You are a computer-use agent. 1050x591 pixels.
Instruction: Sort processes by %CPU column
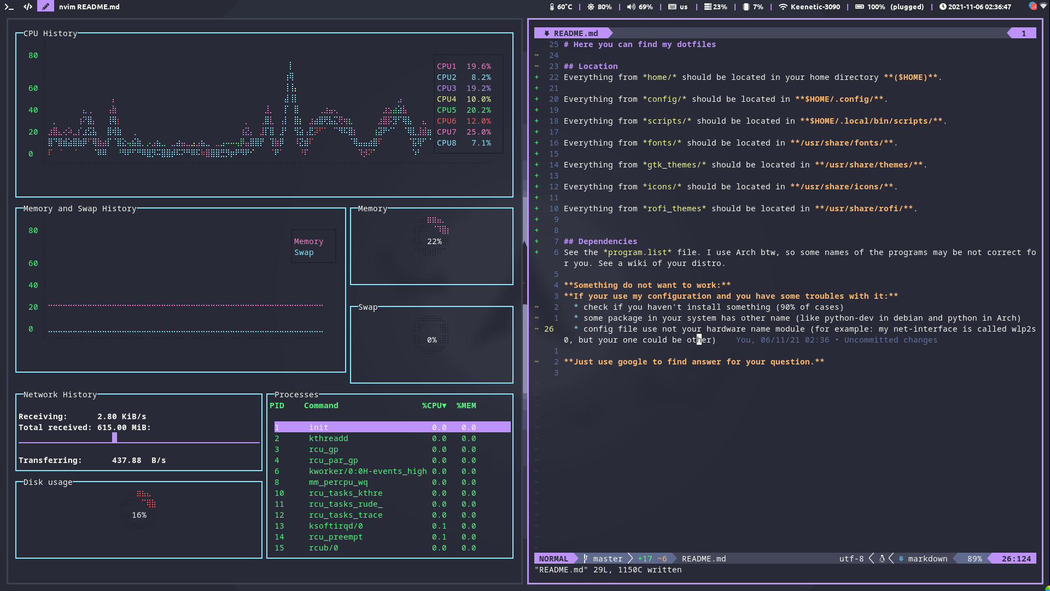click(434, 405)
